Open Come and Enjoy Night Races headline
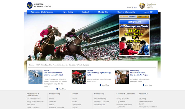 tap(99, 74)
